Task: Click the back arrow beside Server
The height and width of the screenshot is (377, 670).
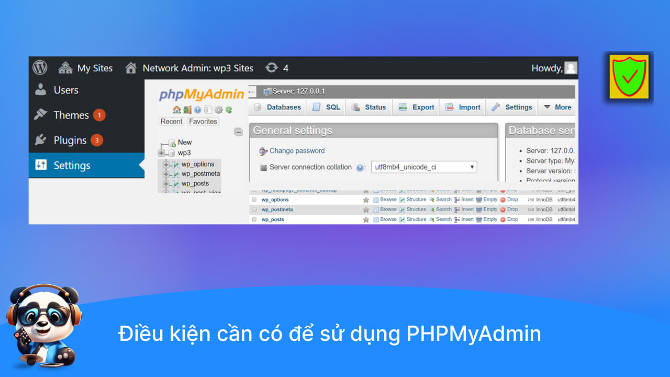Action: [x=252, y=92]
